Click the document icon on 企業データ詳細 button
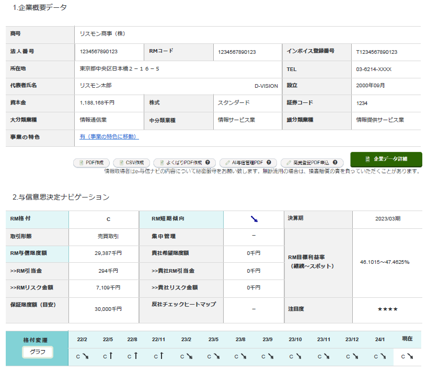Image resolution: width=427 pixels, height=372 pixels. 366,160
